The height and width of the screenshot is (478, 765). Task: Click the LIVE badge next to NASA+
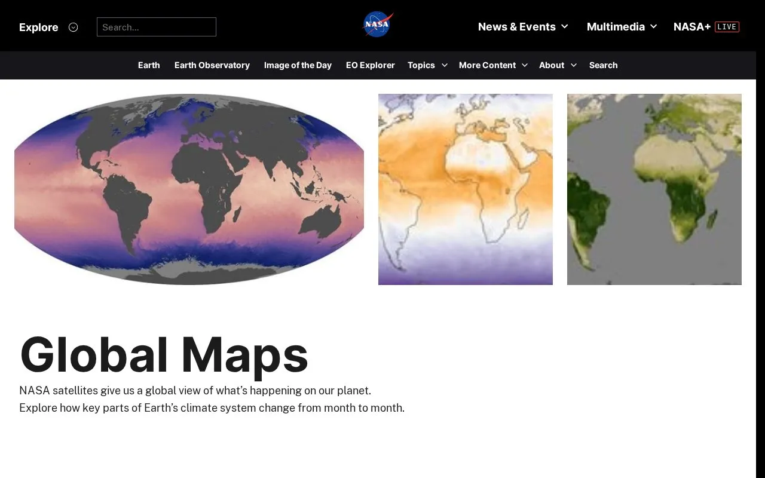coord(727,27)
